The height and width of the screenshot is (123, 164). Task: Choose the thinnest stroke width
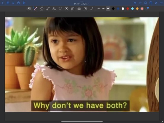click(99, 9)
